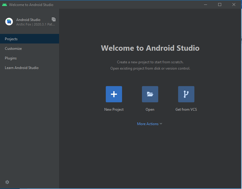Select the Projects tab
The width and height of the screenshot is (242, 189).
(x=11, y=39)
